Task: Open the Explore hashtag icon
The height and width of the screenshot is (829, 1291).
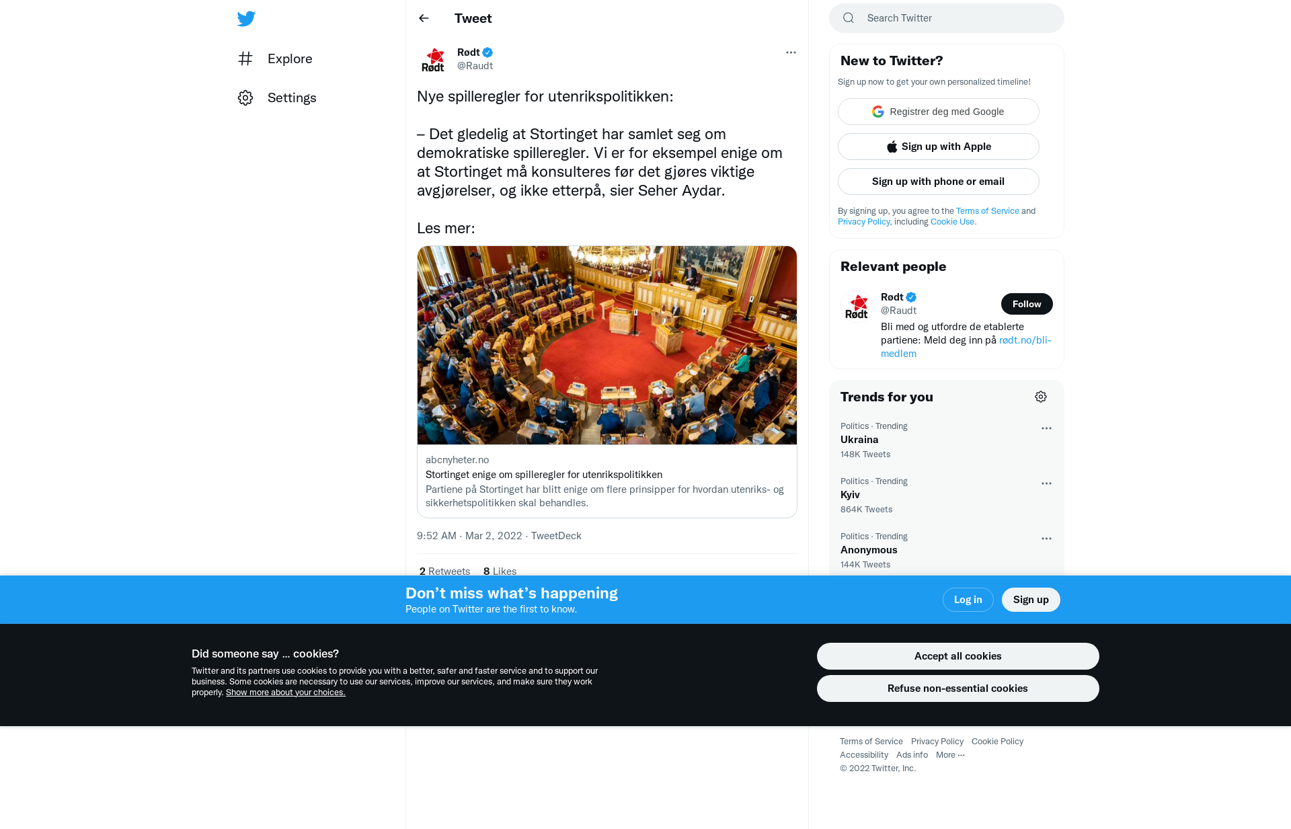Action: 245,58
